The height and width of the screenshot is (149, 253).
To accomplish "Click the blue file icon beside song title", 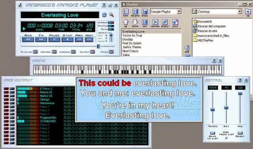I will [104, 15].
